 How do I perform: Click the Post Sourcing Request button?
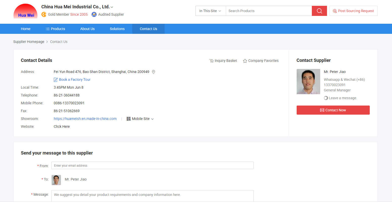[353, 11]
